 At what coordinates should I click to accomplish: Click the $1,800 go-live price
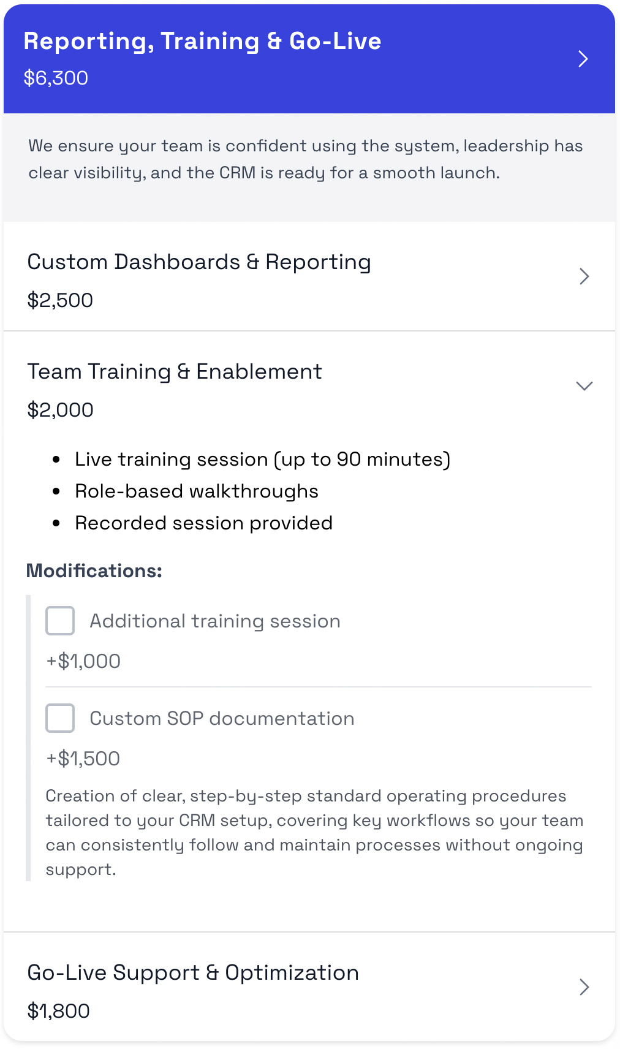click(x=59, y=1011)
